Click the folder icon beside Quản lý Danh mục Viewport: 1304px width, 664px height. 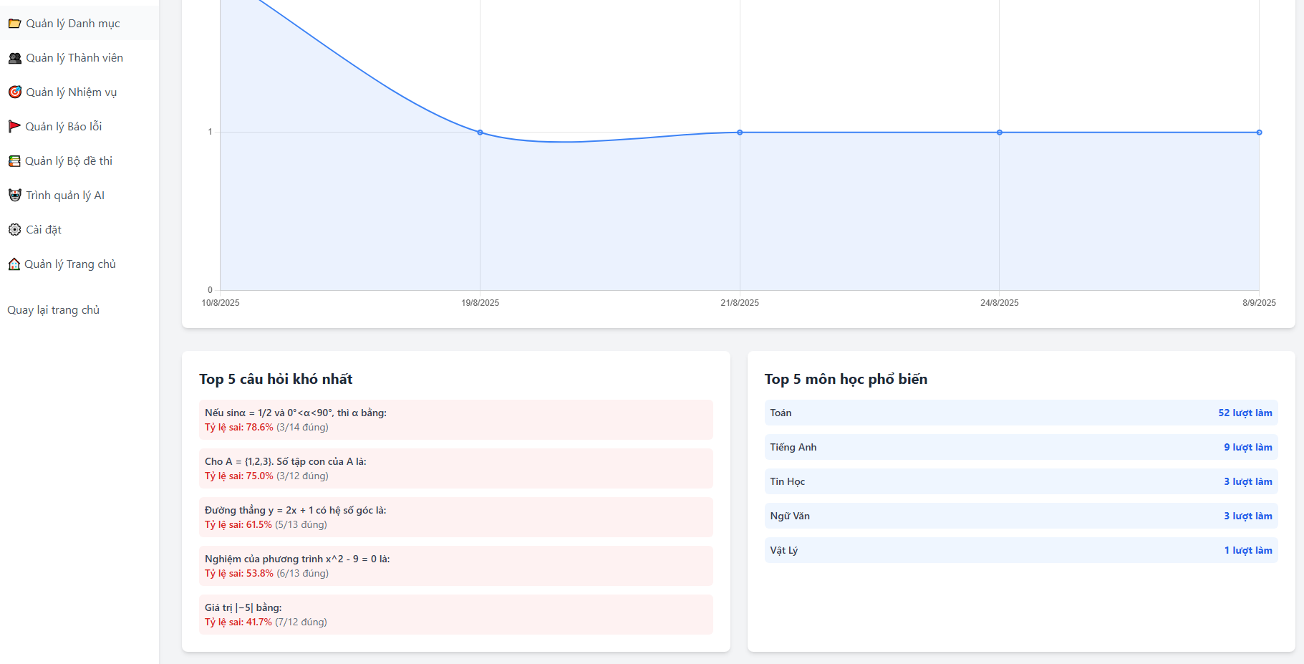(x=14, y=24)
